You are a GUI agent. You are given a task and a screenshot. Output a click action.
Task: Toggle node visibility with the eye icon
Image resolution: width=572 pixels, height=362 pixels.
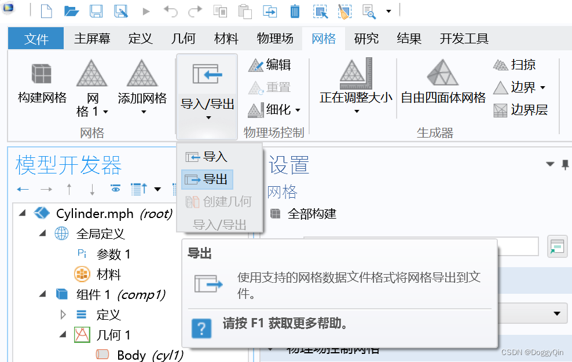(x=115, y=189)
